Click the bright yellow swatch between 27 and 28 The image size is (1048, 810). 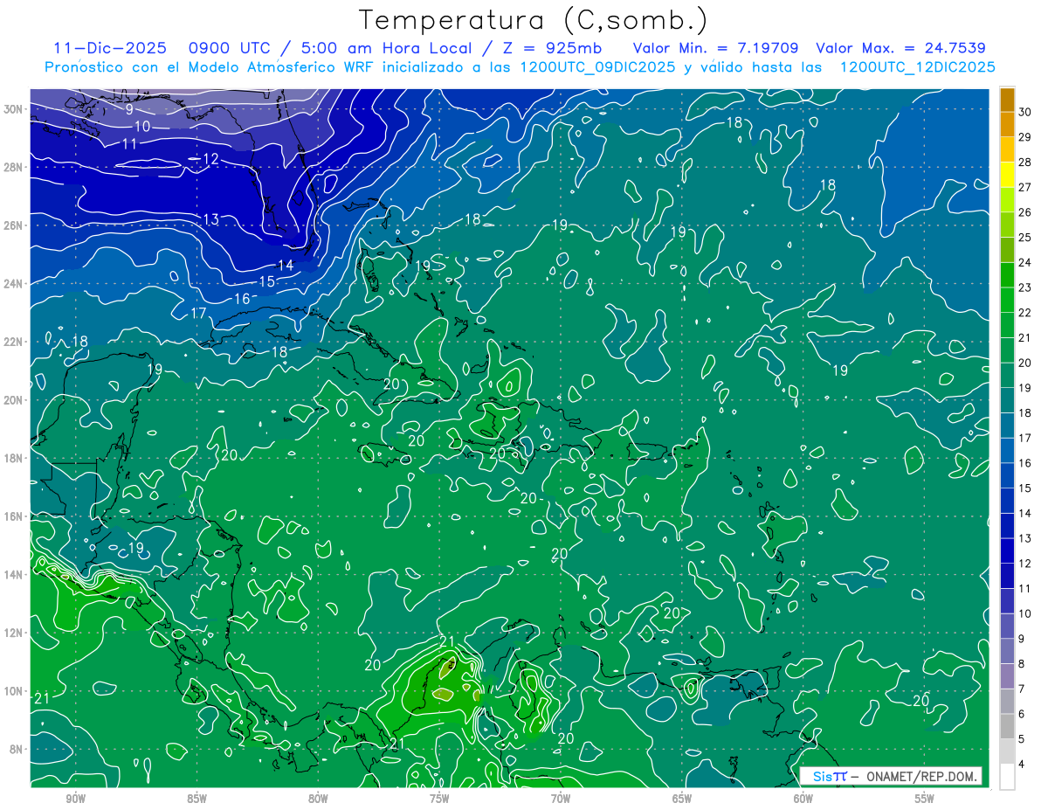click(1007, 175)
